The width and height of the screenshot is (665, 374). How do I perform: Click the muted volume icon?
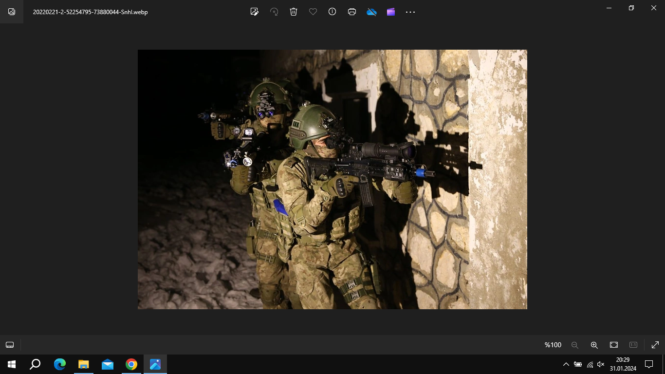[x=601, y=364]
